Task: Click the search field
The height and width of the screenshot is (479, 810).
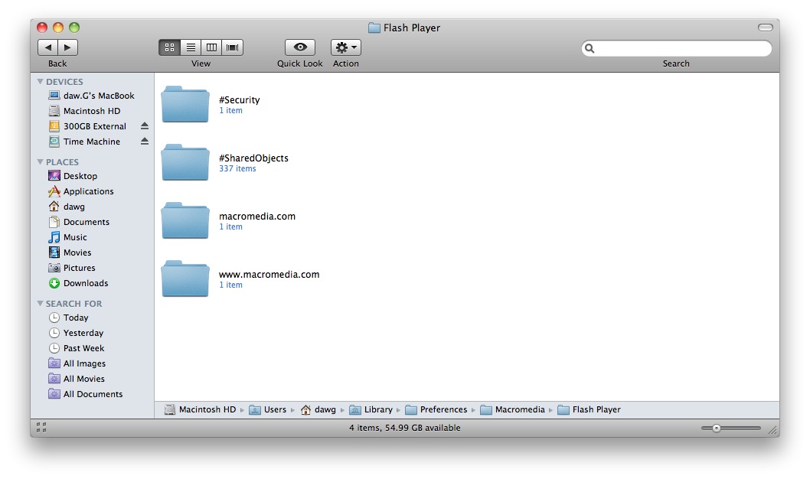Action: point(676,48)
